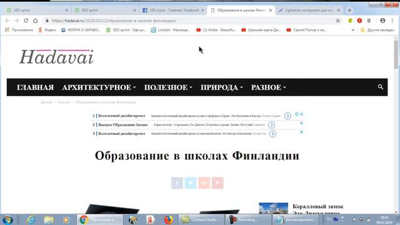Open a new browser tab with plus

point(349,10)
